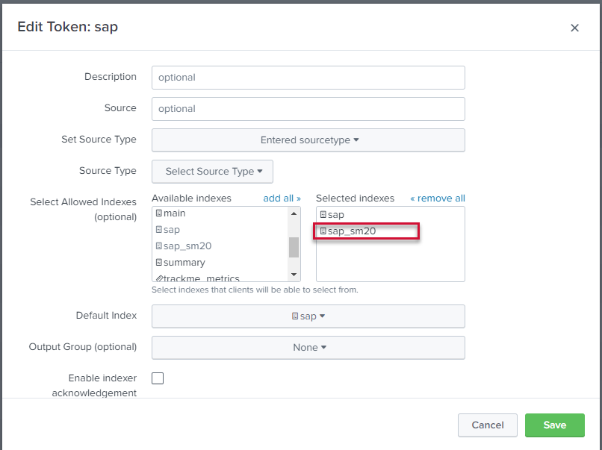The image size is (602, 450).
Task: Expand the Select Source Type dropdown
Action: click(x=212, y=172)
